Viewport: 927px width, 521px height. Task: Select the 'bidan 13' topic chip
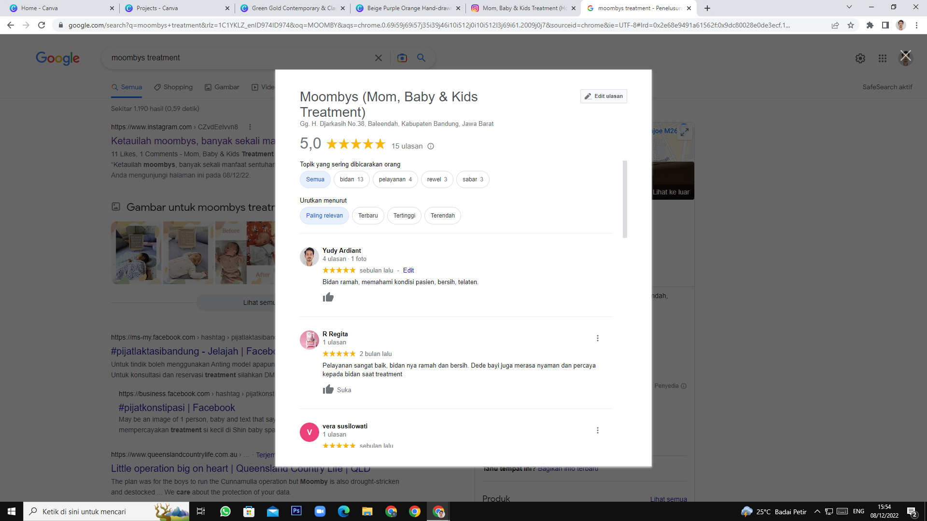point(351,179)
